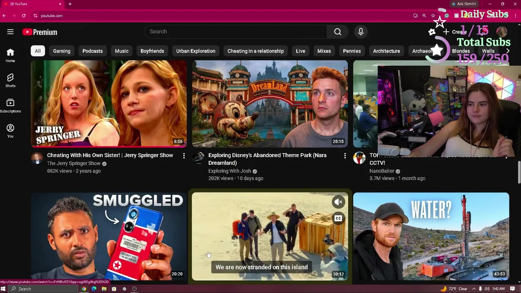This screenshot has height=293, width=521.
Task: Select the Boyfriends filter chip
Action: tap(152, 51)
